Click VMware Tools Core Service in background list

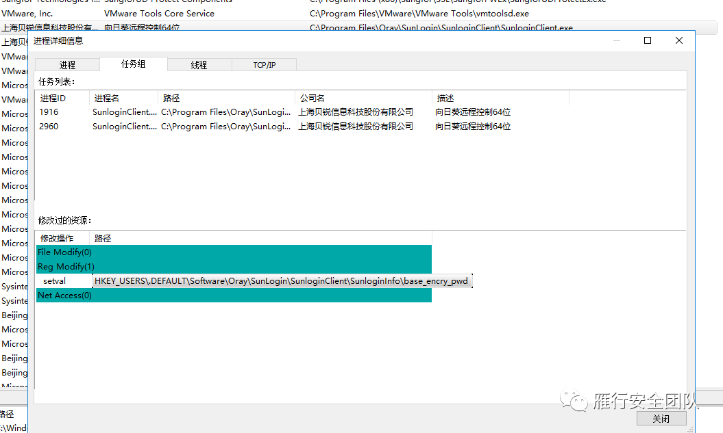click(159, 14)
